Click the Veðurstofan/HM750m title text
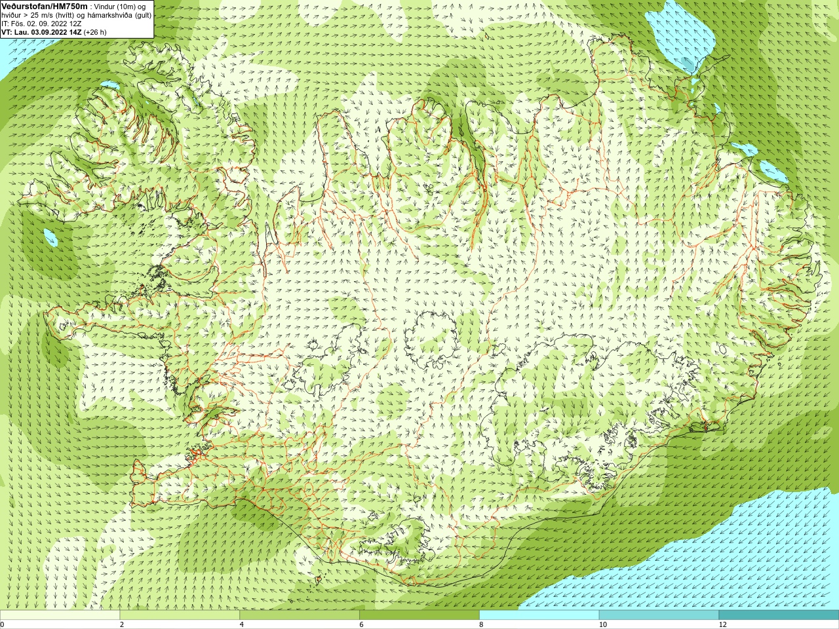This screenshot has height=629, width=839. tap(44, 6)
